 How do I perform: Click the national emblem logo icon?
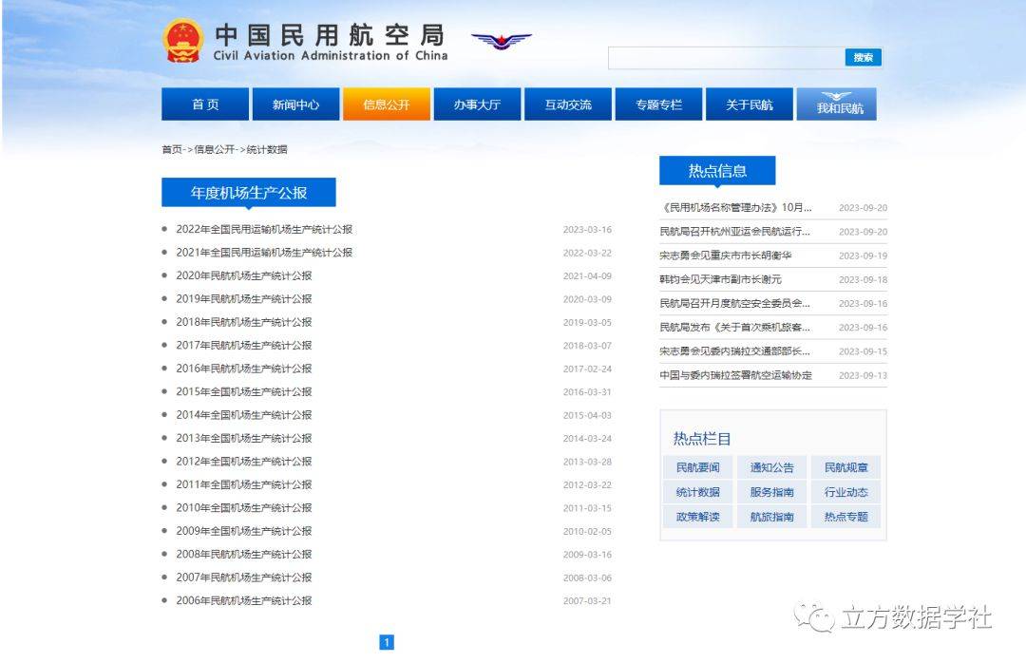click(x=182, y=41)
